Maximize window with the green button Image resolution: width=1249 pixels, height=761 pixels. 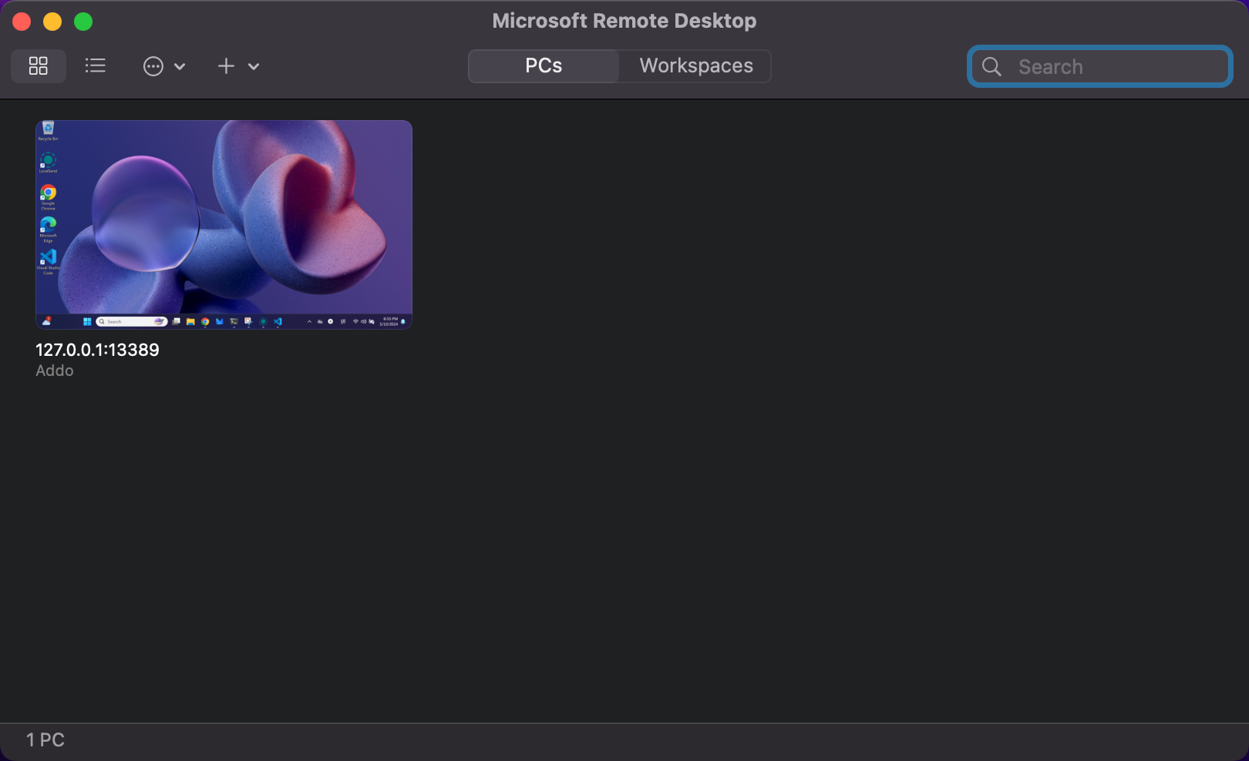(x=83, y=22)
